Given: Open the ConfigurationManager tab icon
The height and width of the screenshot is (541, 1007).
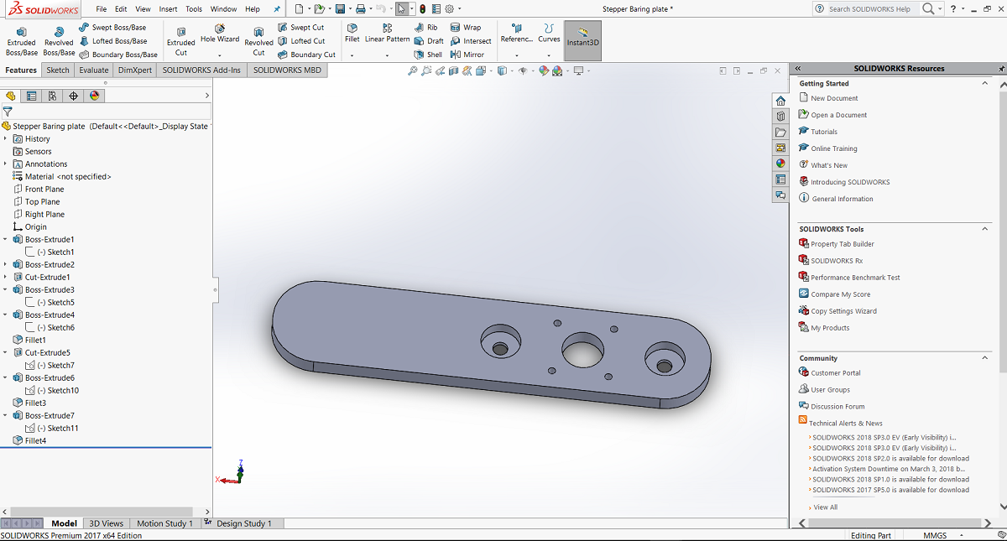Looking at the screenshot, I should pyautogui.click(x=52, y=96).
